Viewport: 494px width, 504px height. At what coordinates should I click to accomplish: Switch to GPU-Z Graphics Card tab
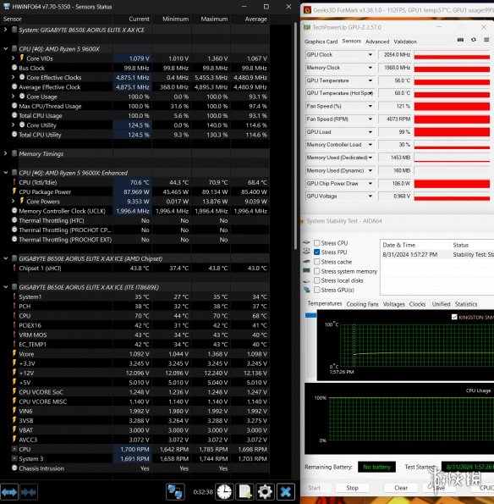coord(321,42)
